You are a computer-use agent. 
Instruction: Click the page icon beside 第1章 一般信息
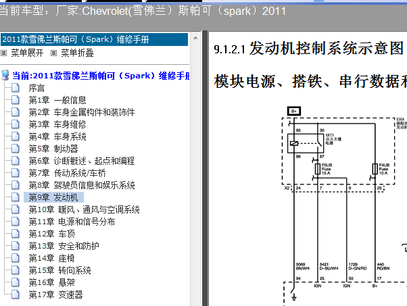[x=16, y=100]
